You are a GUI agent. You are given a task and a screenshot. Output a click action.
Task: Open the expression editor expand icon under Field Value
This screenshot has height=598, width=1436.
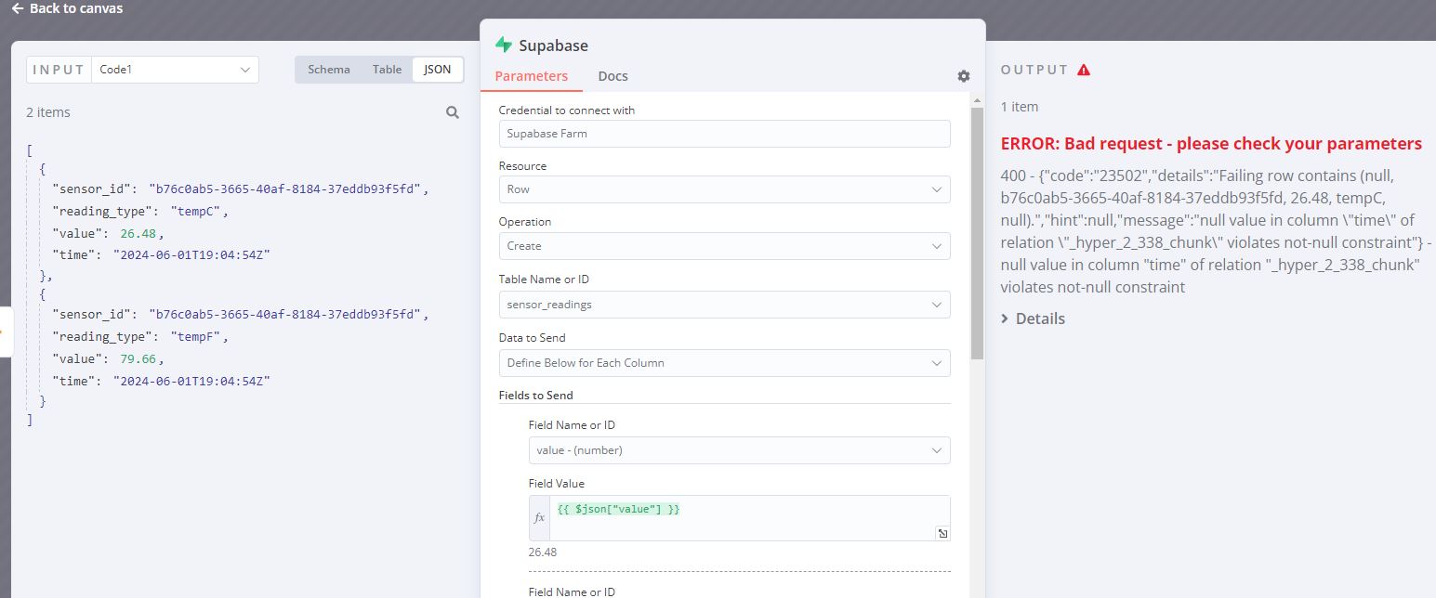942,533
